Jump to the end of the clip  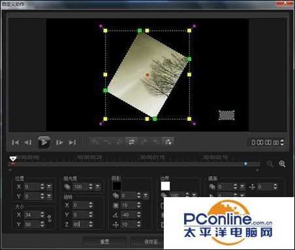point(72,142)
